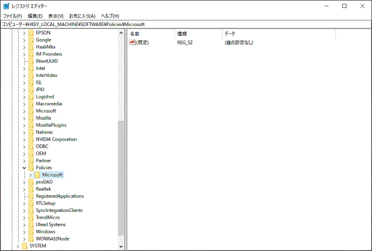Open the 表示(V) menu

click(56, 16)
